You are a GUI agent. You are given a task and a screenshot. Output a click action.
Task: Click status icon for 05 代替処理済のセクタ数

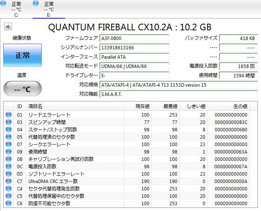(9, 137)
